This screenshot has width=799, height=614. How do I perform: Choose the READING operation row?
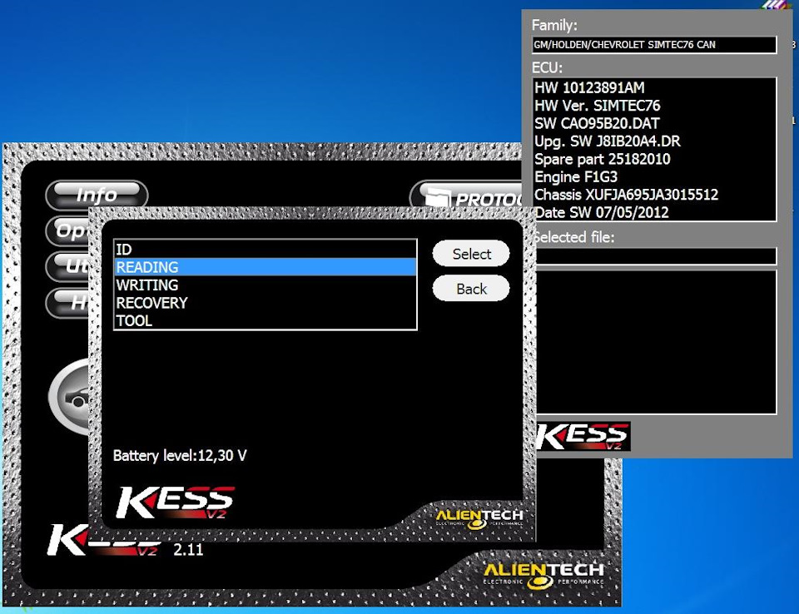click(x=265, y=267)
